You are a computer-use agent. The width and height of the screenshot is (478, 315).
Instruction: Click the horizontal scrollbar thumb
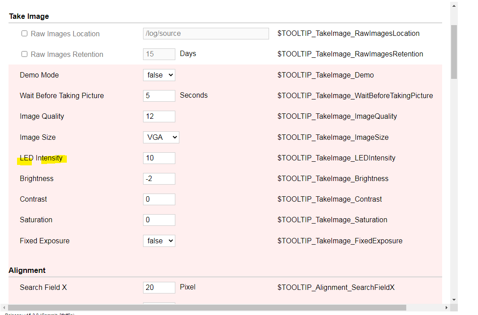(x=206, y=307)
